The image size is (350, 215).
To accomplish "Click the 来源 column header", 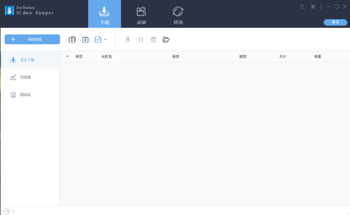I will 318,56.
